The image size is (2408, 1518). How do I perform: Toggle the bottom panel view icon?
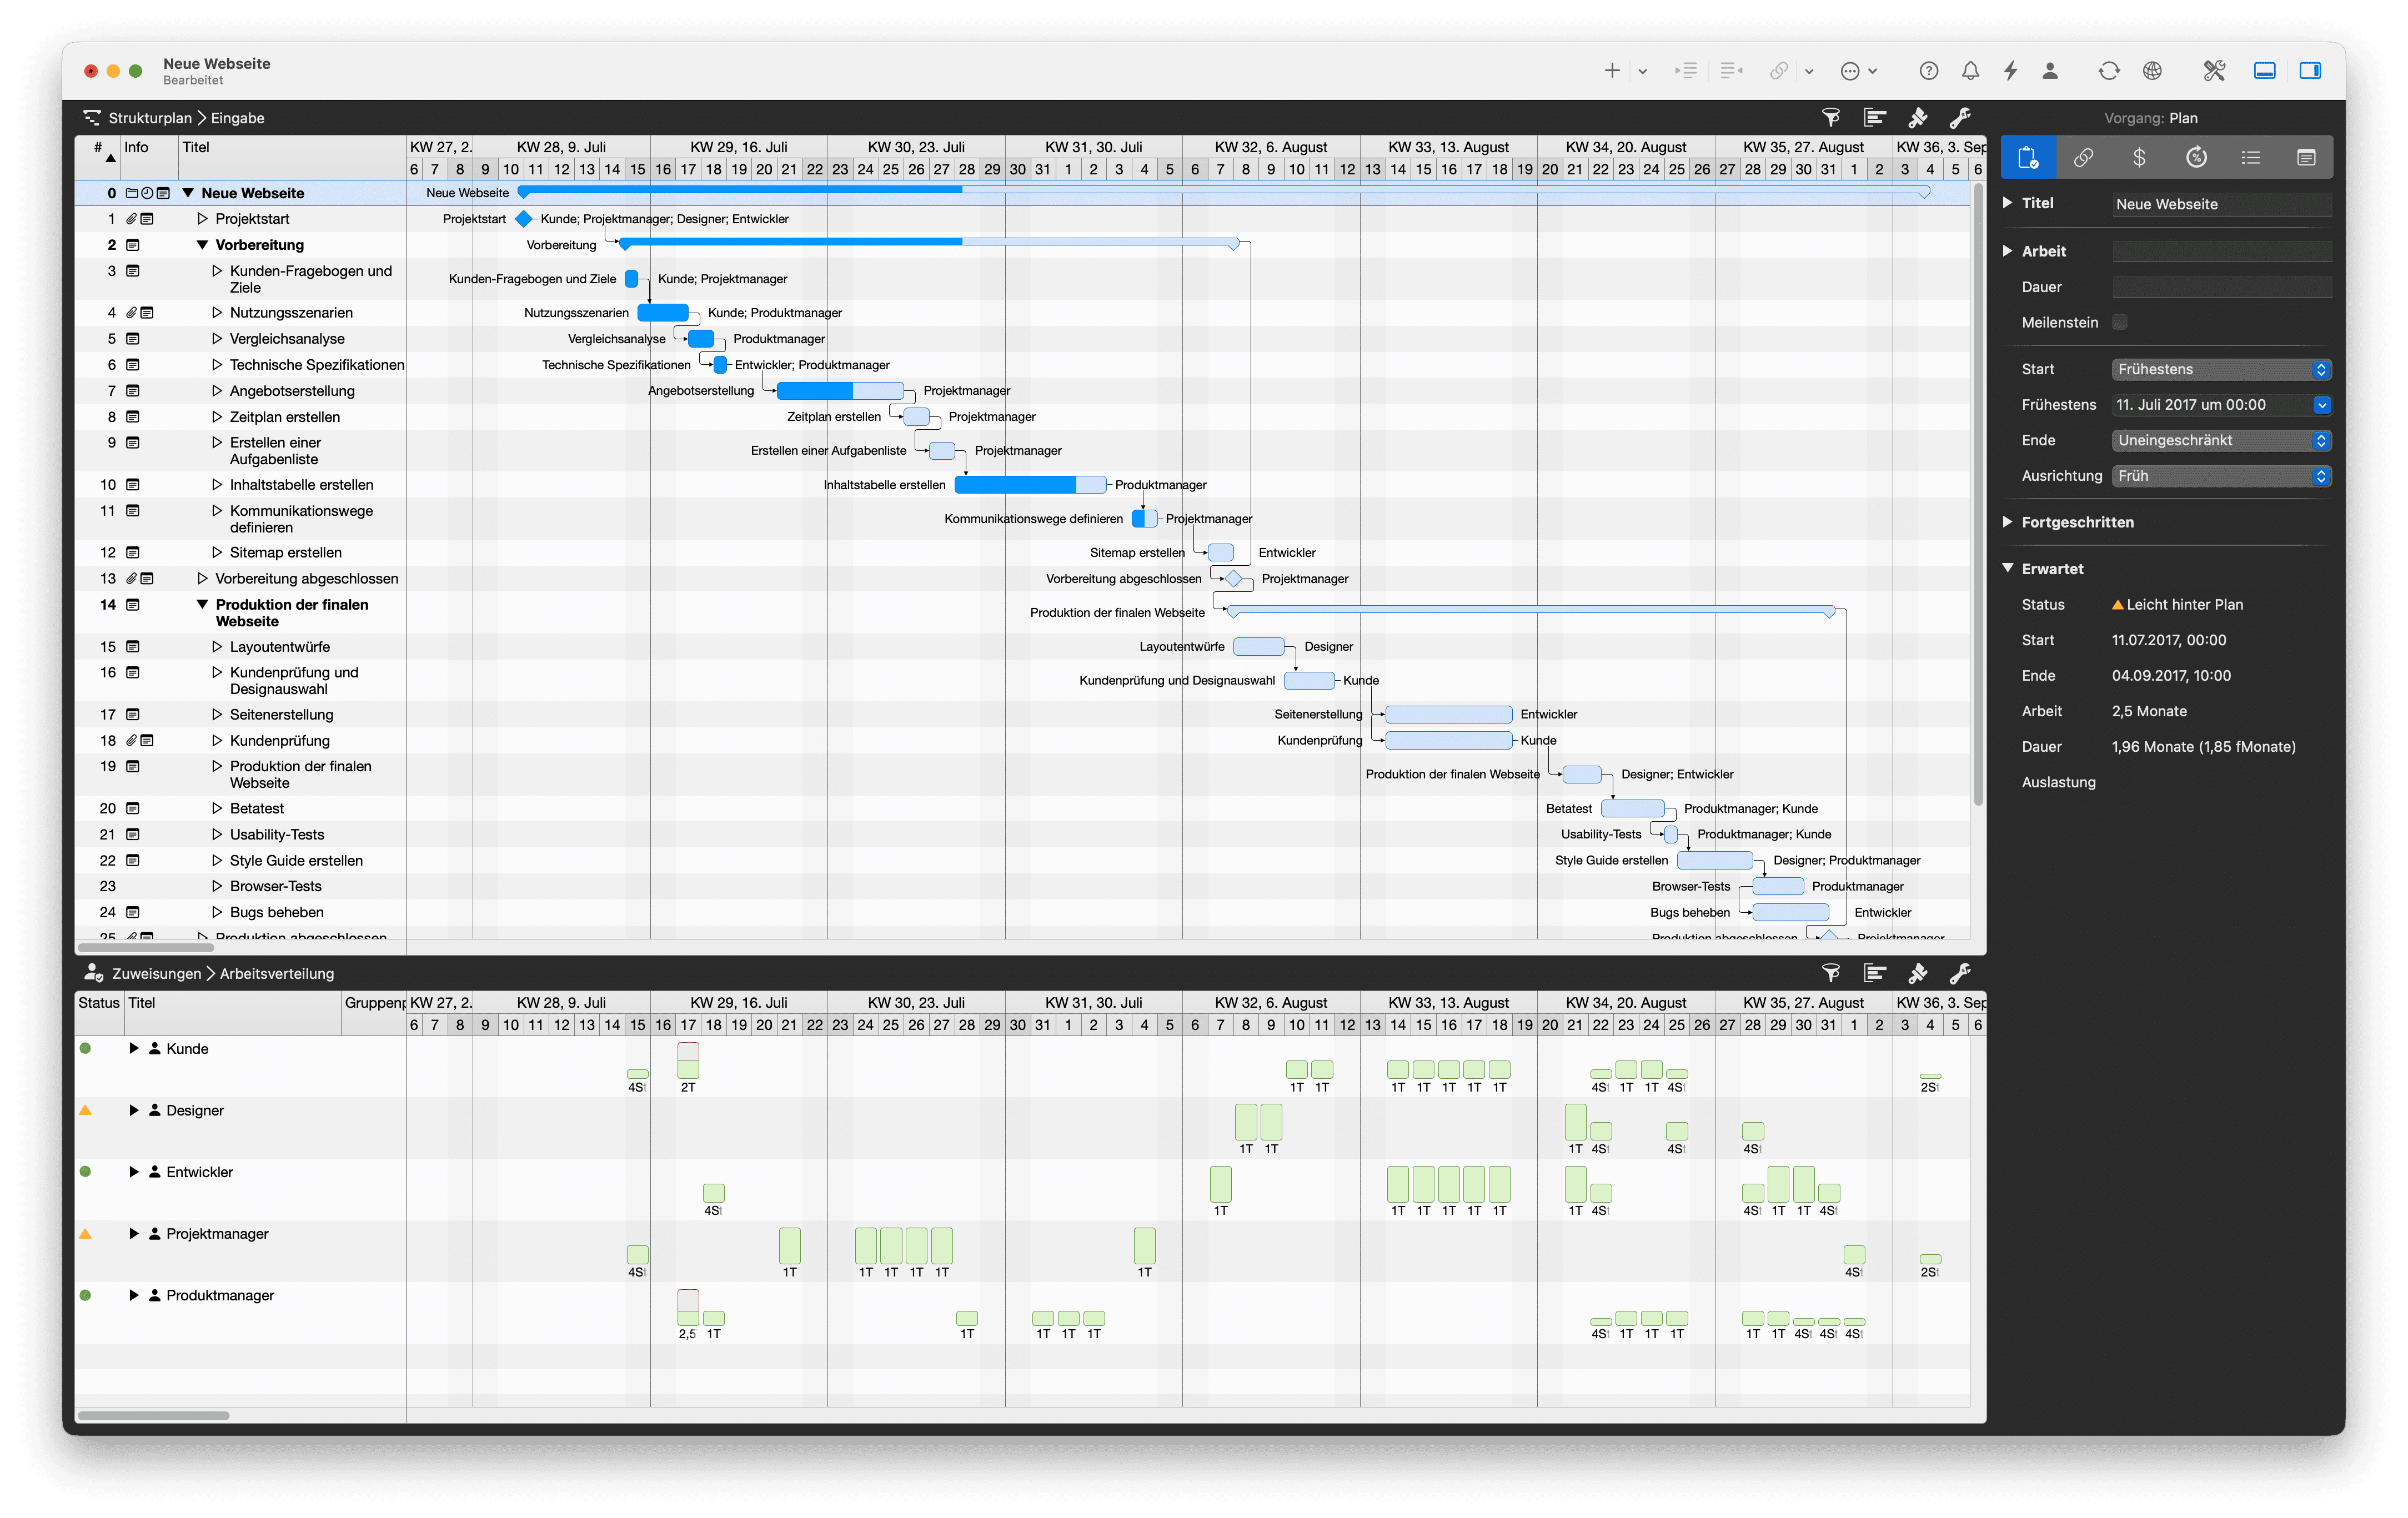coord(2264,70)
